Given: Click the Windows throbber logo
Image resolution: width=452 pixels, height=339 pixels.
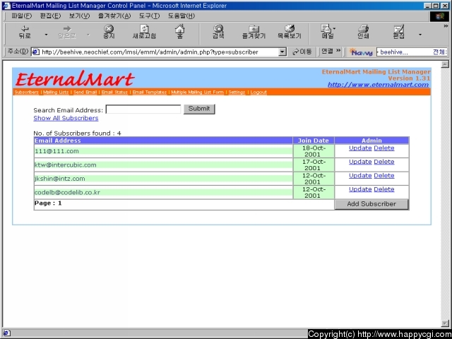Looking at the screenshot, I should point(440,16).
